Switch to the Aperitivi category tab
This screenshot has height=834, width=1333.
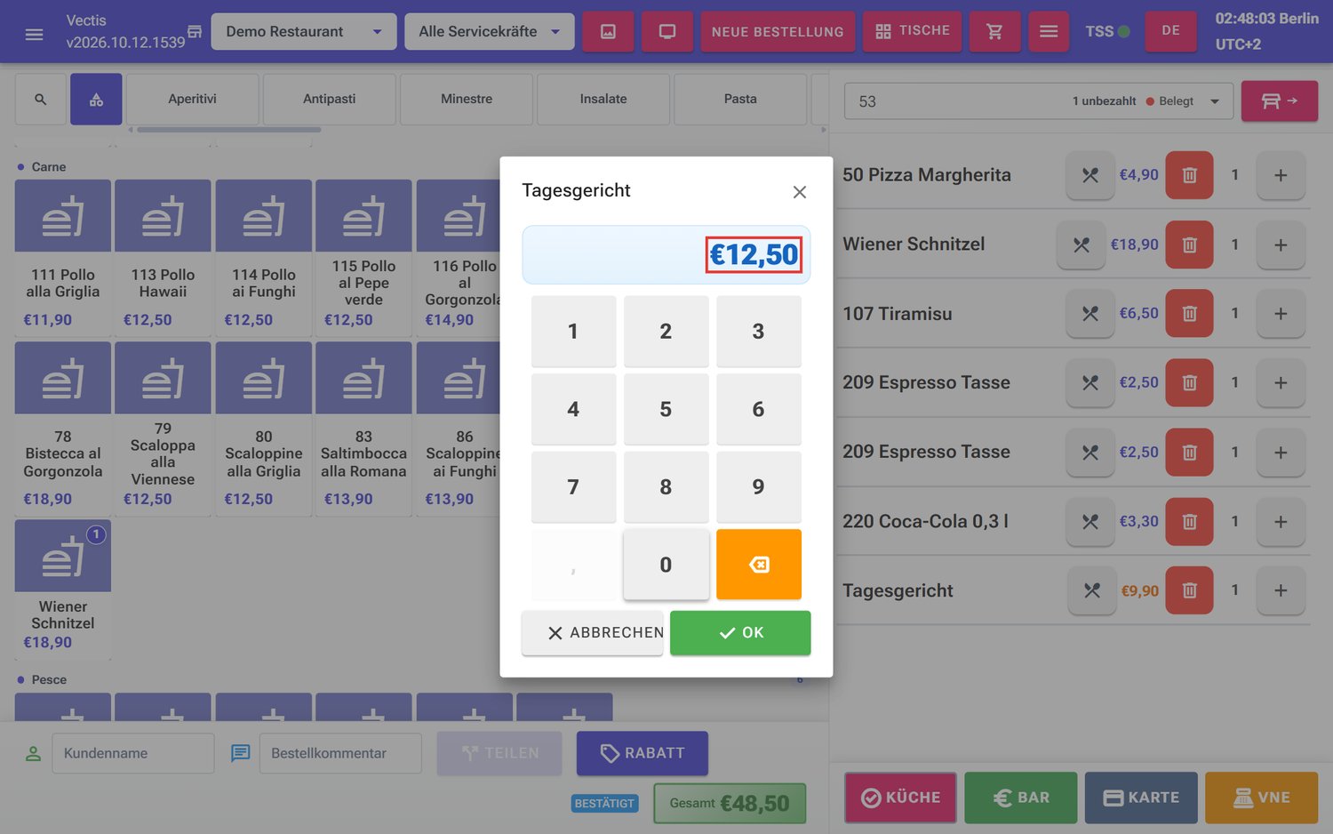(193, 99)
